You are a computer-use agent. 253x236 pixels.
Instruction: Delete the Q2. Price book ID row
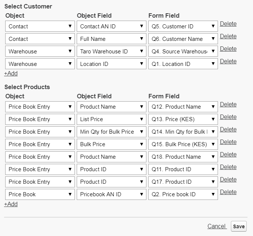click(228, 192)
